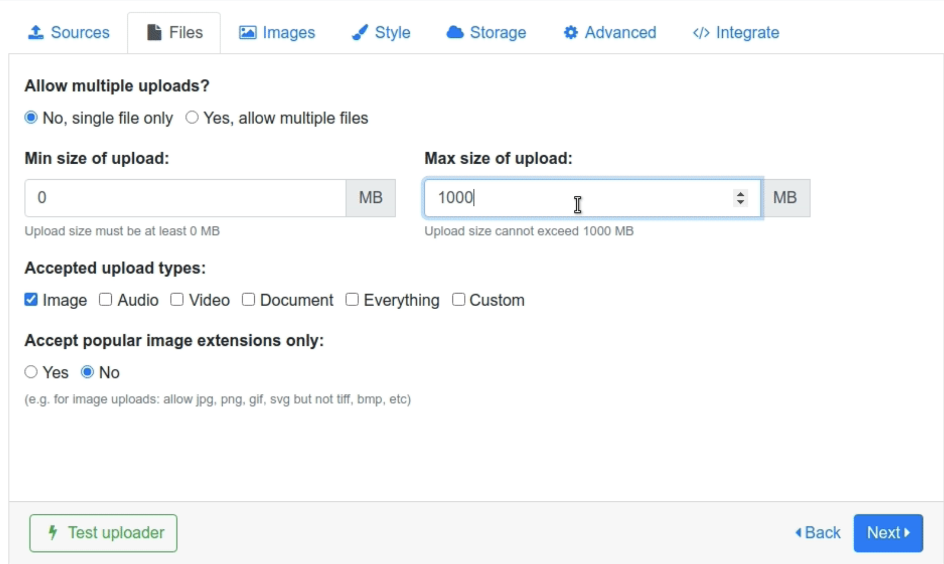Tick the Custom upload type checkbox
Viewport: 944px width, 564px height.
[458, 299]
